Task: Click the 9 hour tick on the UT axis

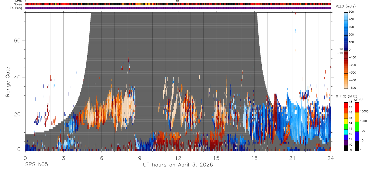Action: coord(140,158)
